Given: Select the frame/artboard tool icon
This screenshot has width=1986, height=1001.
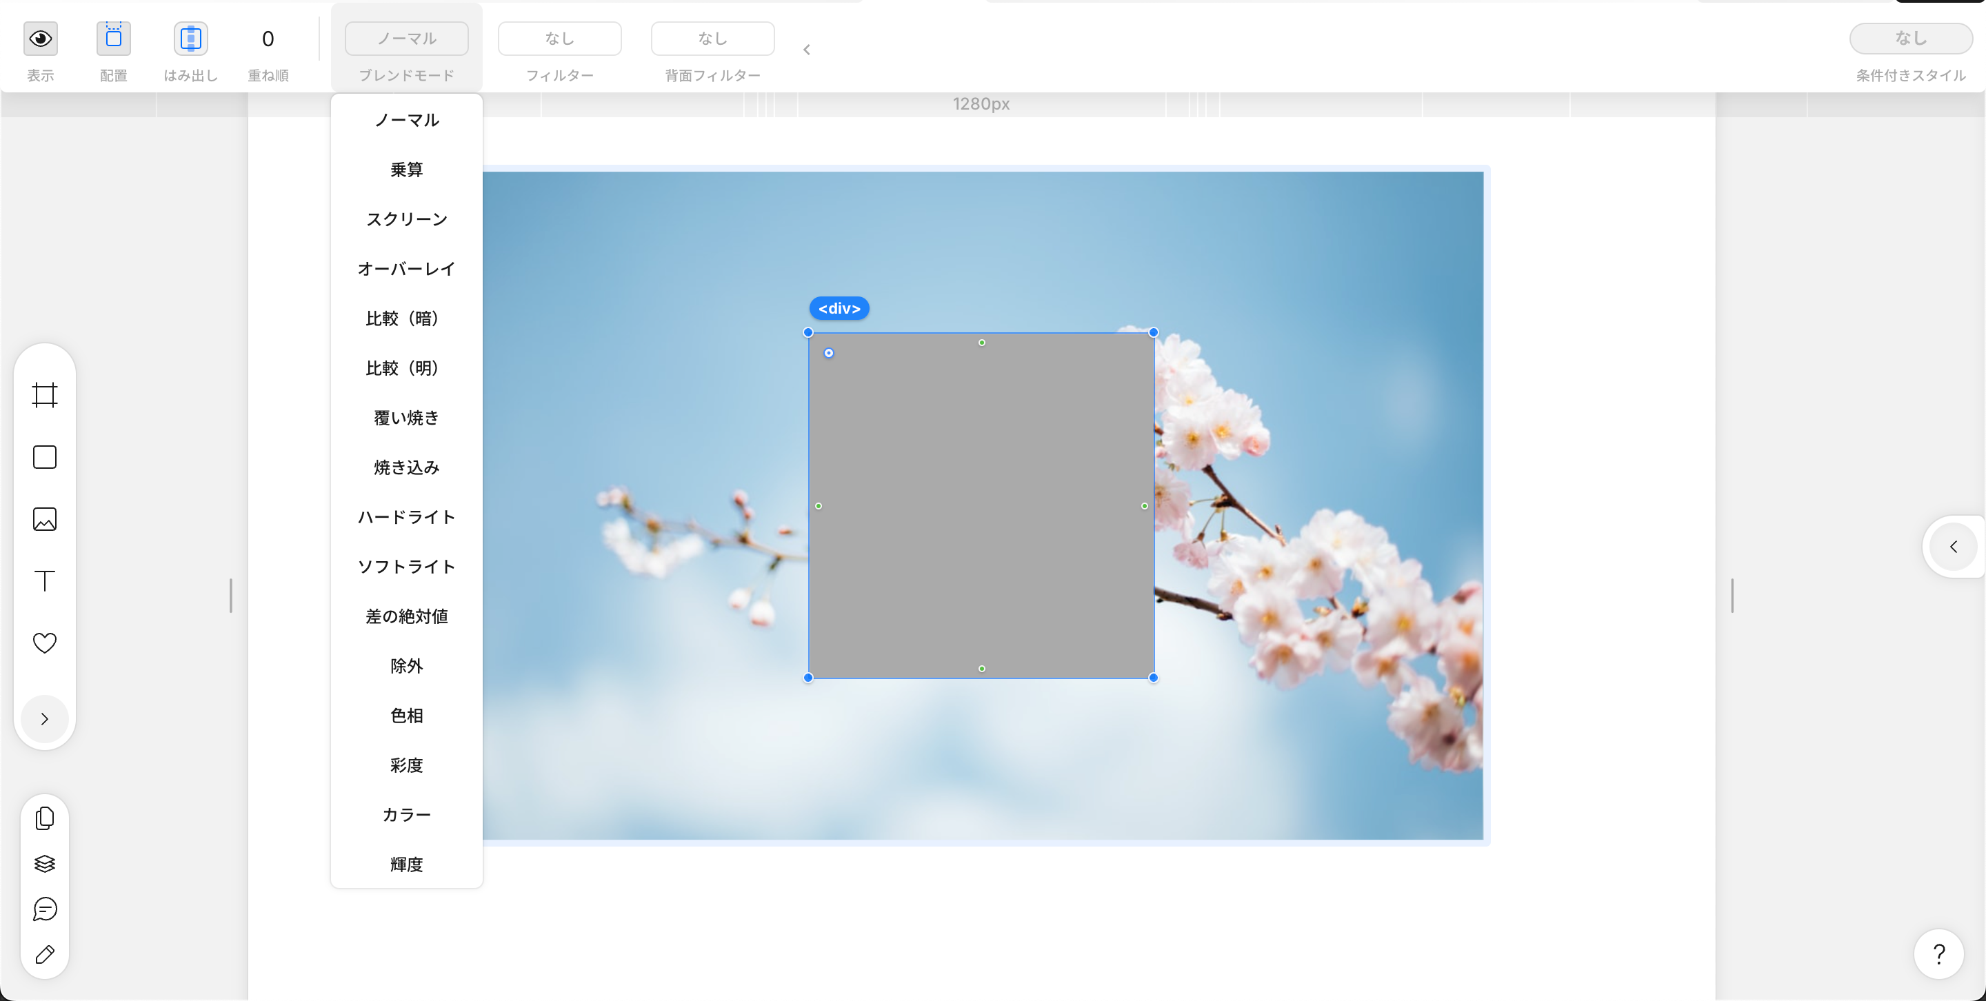Looking at the screenshot, I should tap(45, 395).
